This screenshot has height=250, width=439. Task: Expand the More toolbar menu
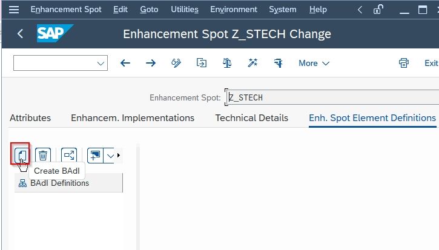[314, 64]
